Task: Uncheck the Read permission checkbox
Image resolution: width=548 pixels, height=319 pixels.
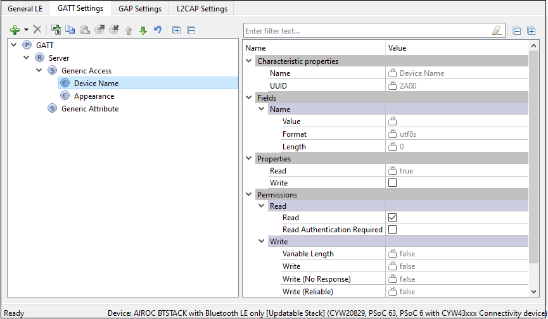Action: point(392,218)
